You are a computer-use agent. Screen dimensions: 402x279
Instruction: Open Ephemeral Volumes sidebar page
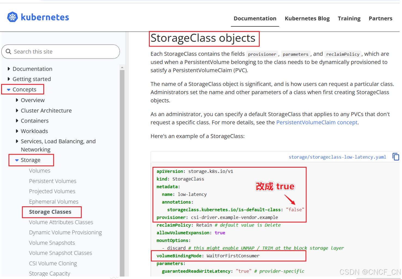point(54,202)
